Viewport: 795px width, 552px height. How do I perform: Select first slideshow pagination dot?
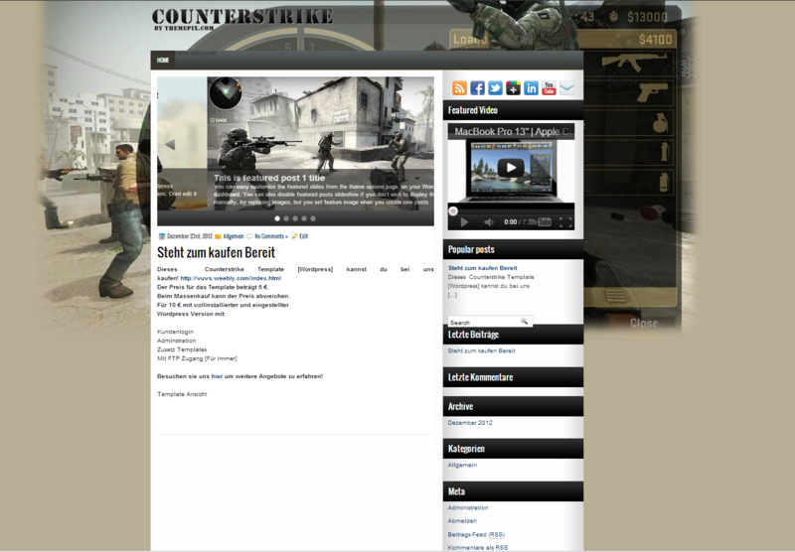(x=277, y=218)
